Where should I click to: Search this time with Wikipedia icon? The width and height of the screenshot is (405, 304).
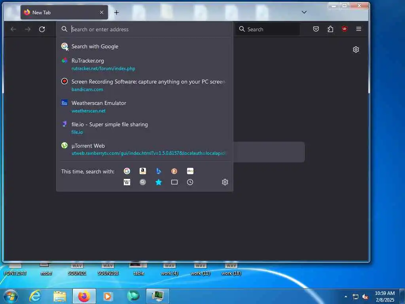[127, 182]
